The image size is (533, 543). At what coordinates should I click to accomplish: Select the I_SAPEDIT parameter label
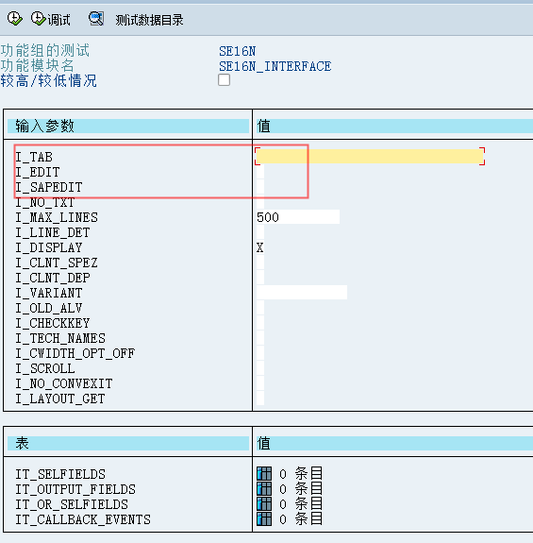coord(49,187)
